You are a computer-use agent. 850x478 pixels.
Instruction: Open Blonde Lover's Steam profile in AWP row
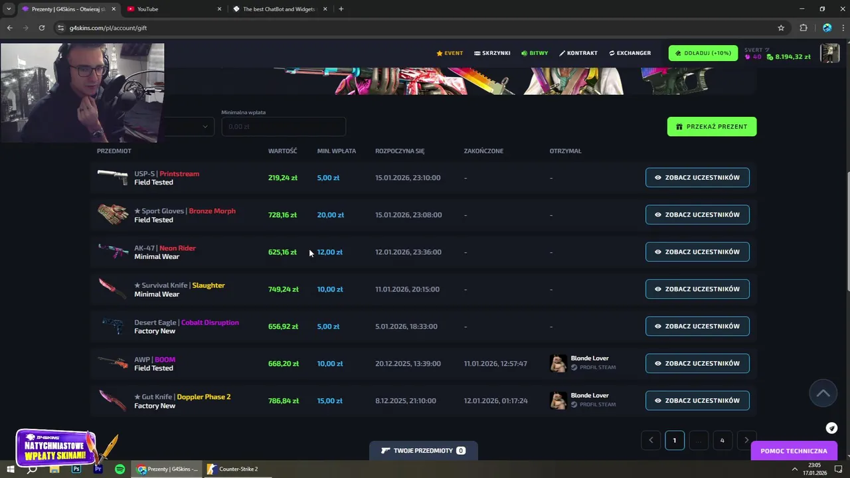[593, 367]
